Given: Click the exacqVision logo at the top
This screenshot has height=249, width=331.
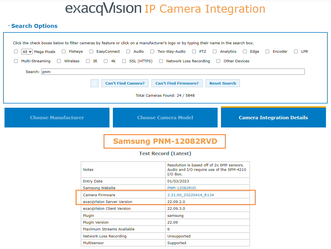Looking at the screenshot, I should [103, 9].
